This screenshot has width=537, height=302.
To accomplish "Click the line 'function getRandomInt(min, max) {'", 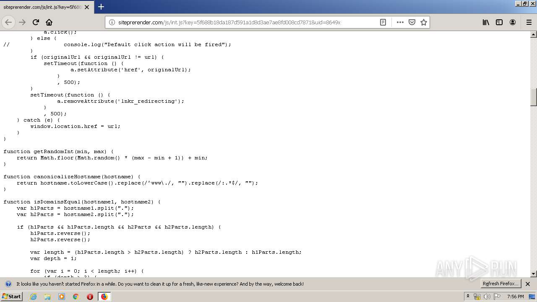I will point(58,151).
